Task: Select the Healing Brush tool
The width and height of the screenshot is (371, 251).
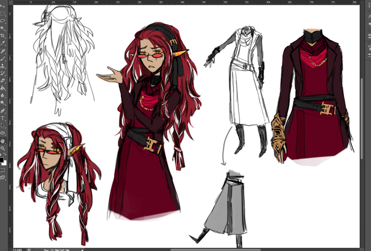Action: point(3,51)
